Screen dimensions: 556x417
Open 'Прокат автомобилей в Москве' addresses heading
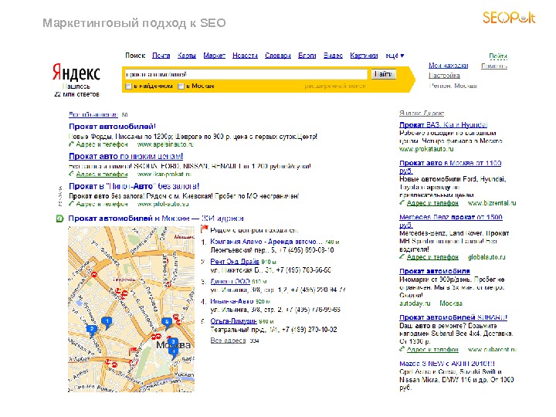(156, 219)
